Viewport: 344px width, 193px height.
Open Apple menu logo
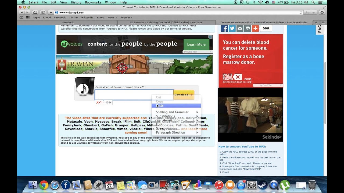23,2
